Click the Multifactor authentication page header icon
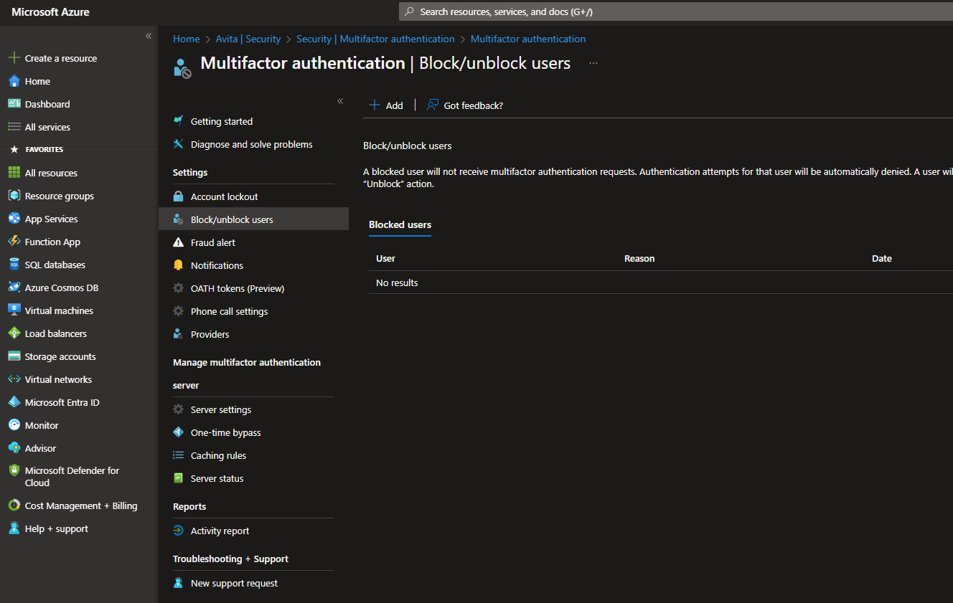The width and height of the screenshot is (953, 603). click(x=182, y=68)
